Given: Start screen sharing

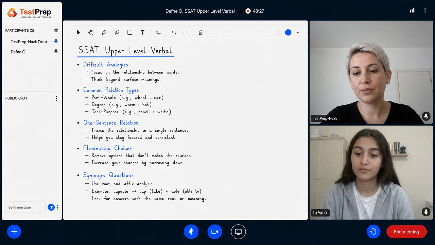Looking at the screenshot, I should coord(238,232).
